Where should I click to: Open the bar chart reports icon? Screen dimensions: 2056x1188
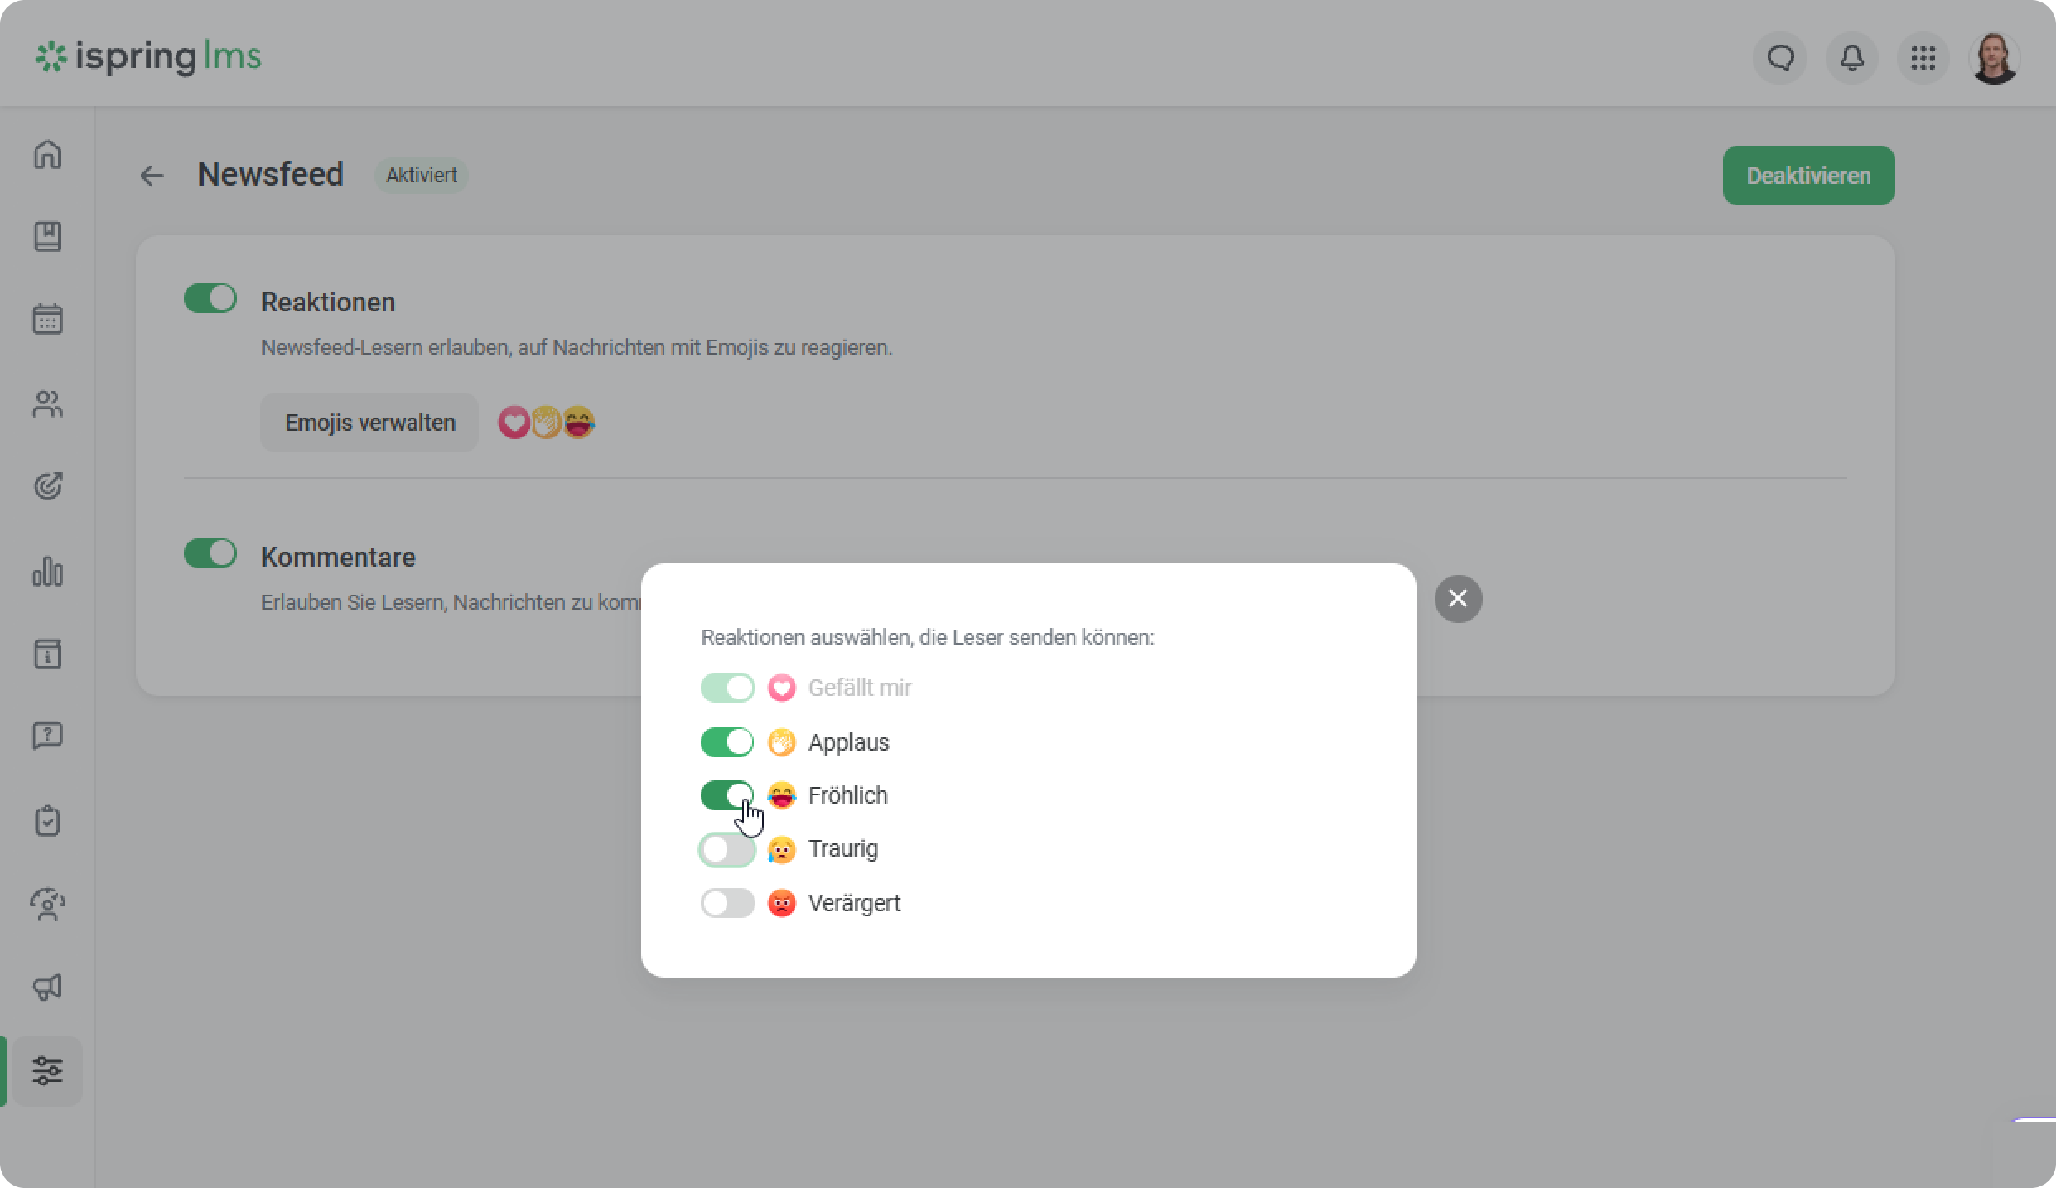pyautogui.click(x=47, y=571)
